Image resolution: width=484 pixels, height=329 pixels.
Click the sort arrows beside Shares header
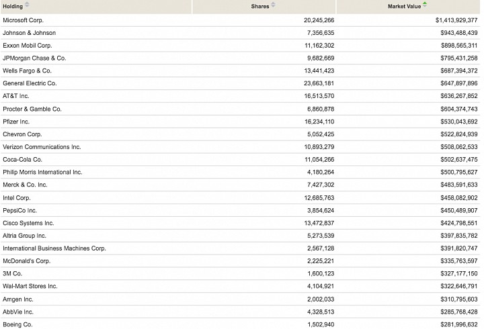coord(273,4)
